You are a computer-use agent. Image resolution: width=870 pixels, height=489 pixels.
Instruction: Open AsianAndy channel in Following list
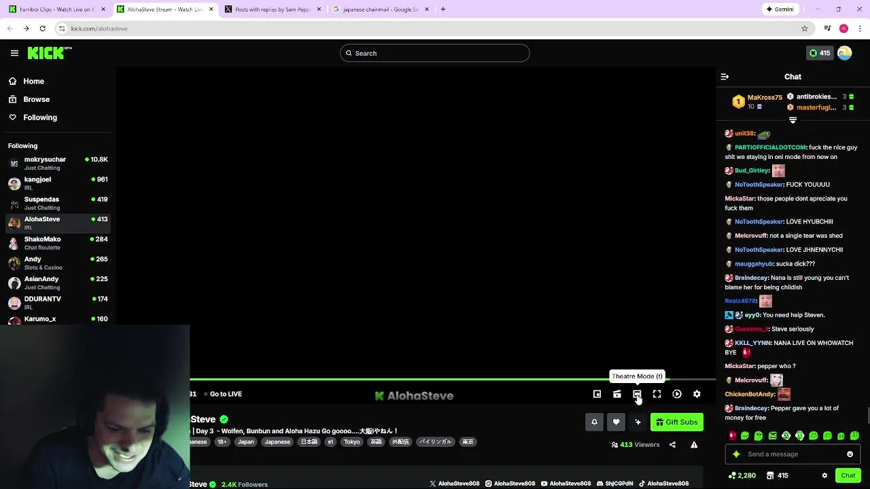point(57,283)
